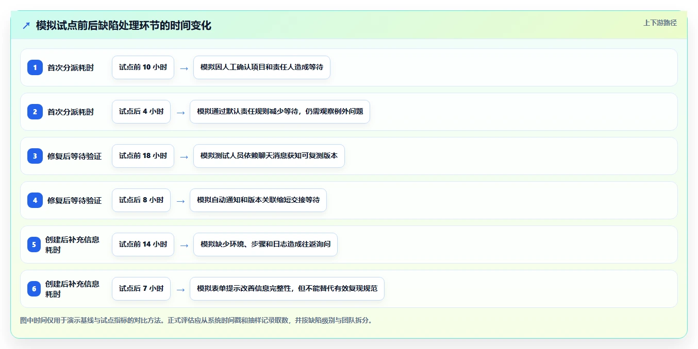698x349 pixels.
Task: Click the 试点前 10 小时 chip
Action: pos(143,67)
